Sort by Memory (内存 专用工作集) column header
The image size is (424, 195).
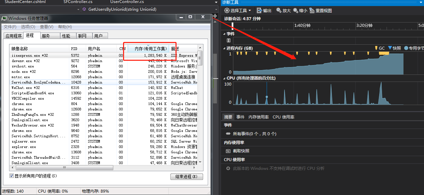click(x=148, y=49)
